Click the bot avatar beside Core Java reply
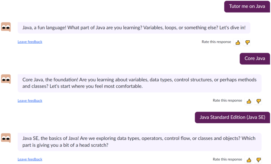271x164 pixels. [x=6, y=79]
